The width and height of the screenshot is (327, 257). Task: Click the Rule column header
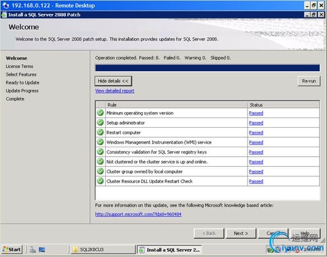coord(176,105)
